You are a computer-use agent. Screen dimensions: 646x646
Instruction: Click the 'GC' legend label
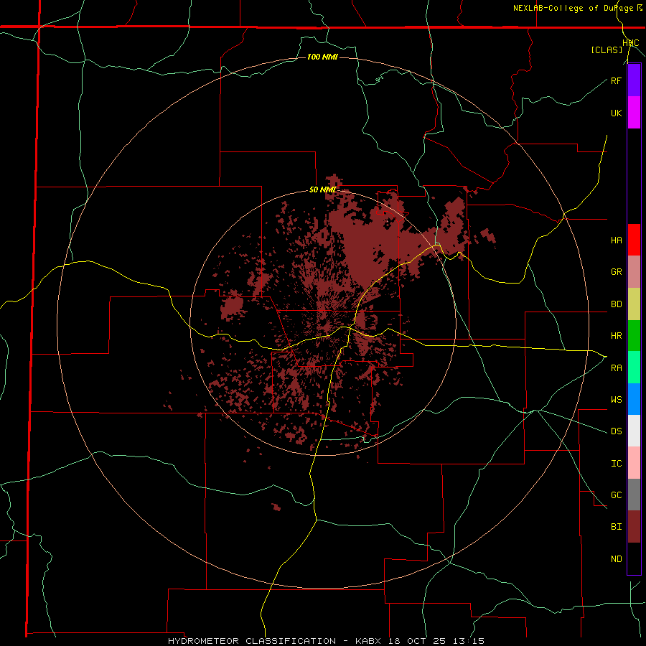[616, 495]
